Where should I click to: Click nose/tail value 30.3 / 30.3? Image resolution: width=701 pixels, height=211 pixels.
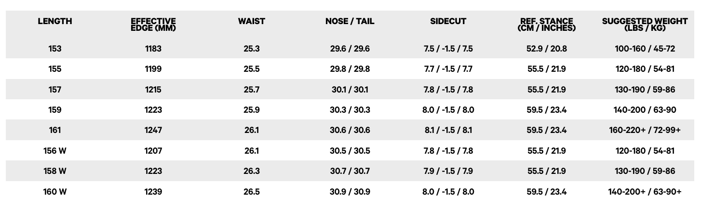click(350, 110)
